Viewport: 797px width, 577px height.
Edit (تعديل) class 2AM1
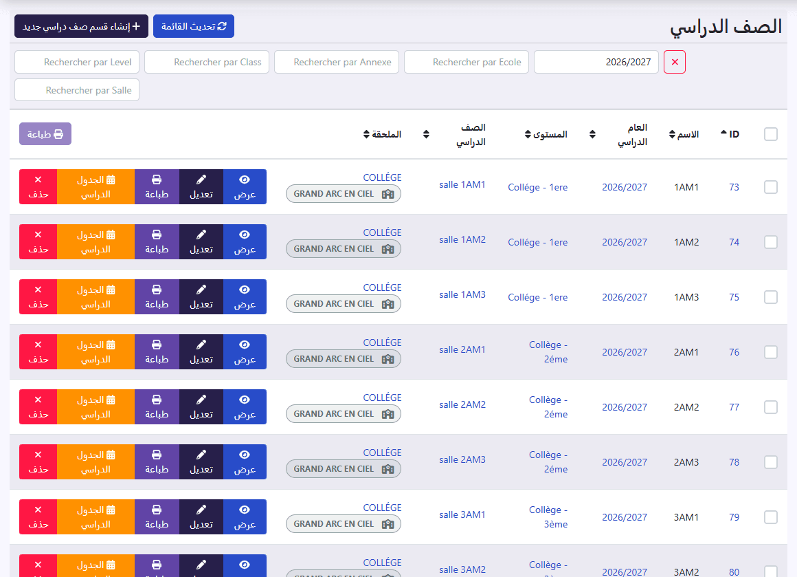[x=201, y=351]
